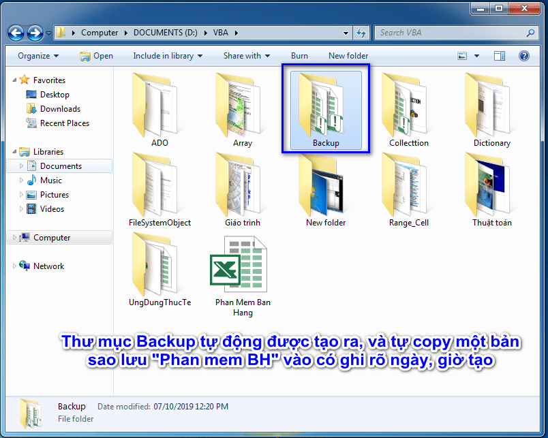Select Computer in the address breadcrumb
Screen dimensions: 548x438
pos(100,33)
